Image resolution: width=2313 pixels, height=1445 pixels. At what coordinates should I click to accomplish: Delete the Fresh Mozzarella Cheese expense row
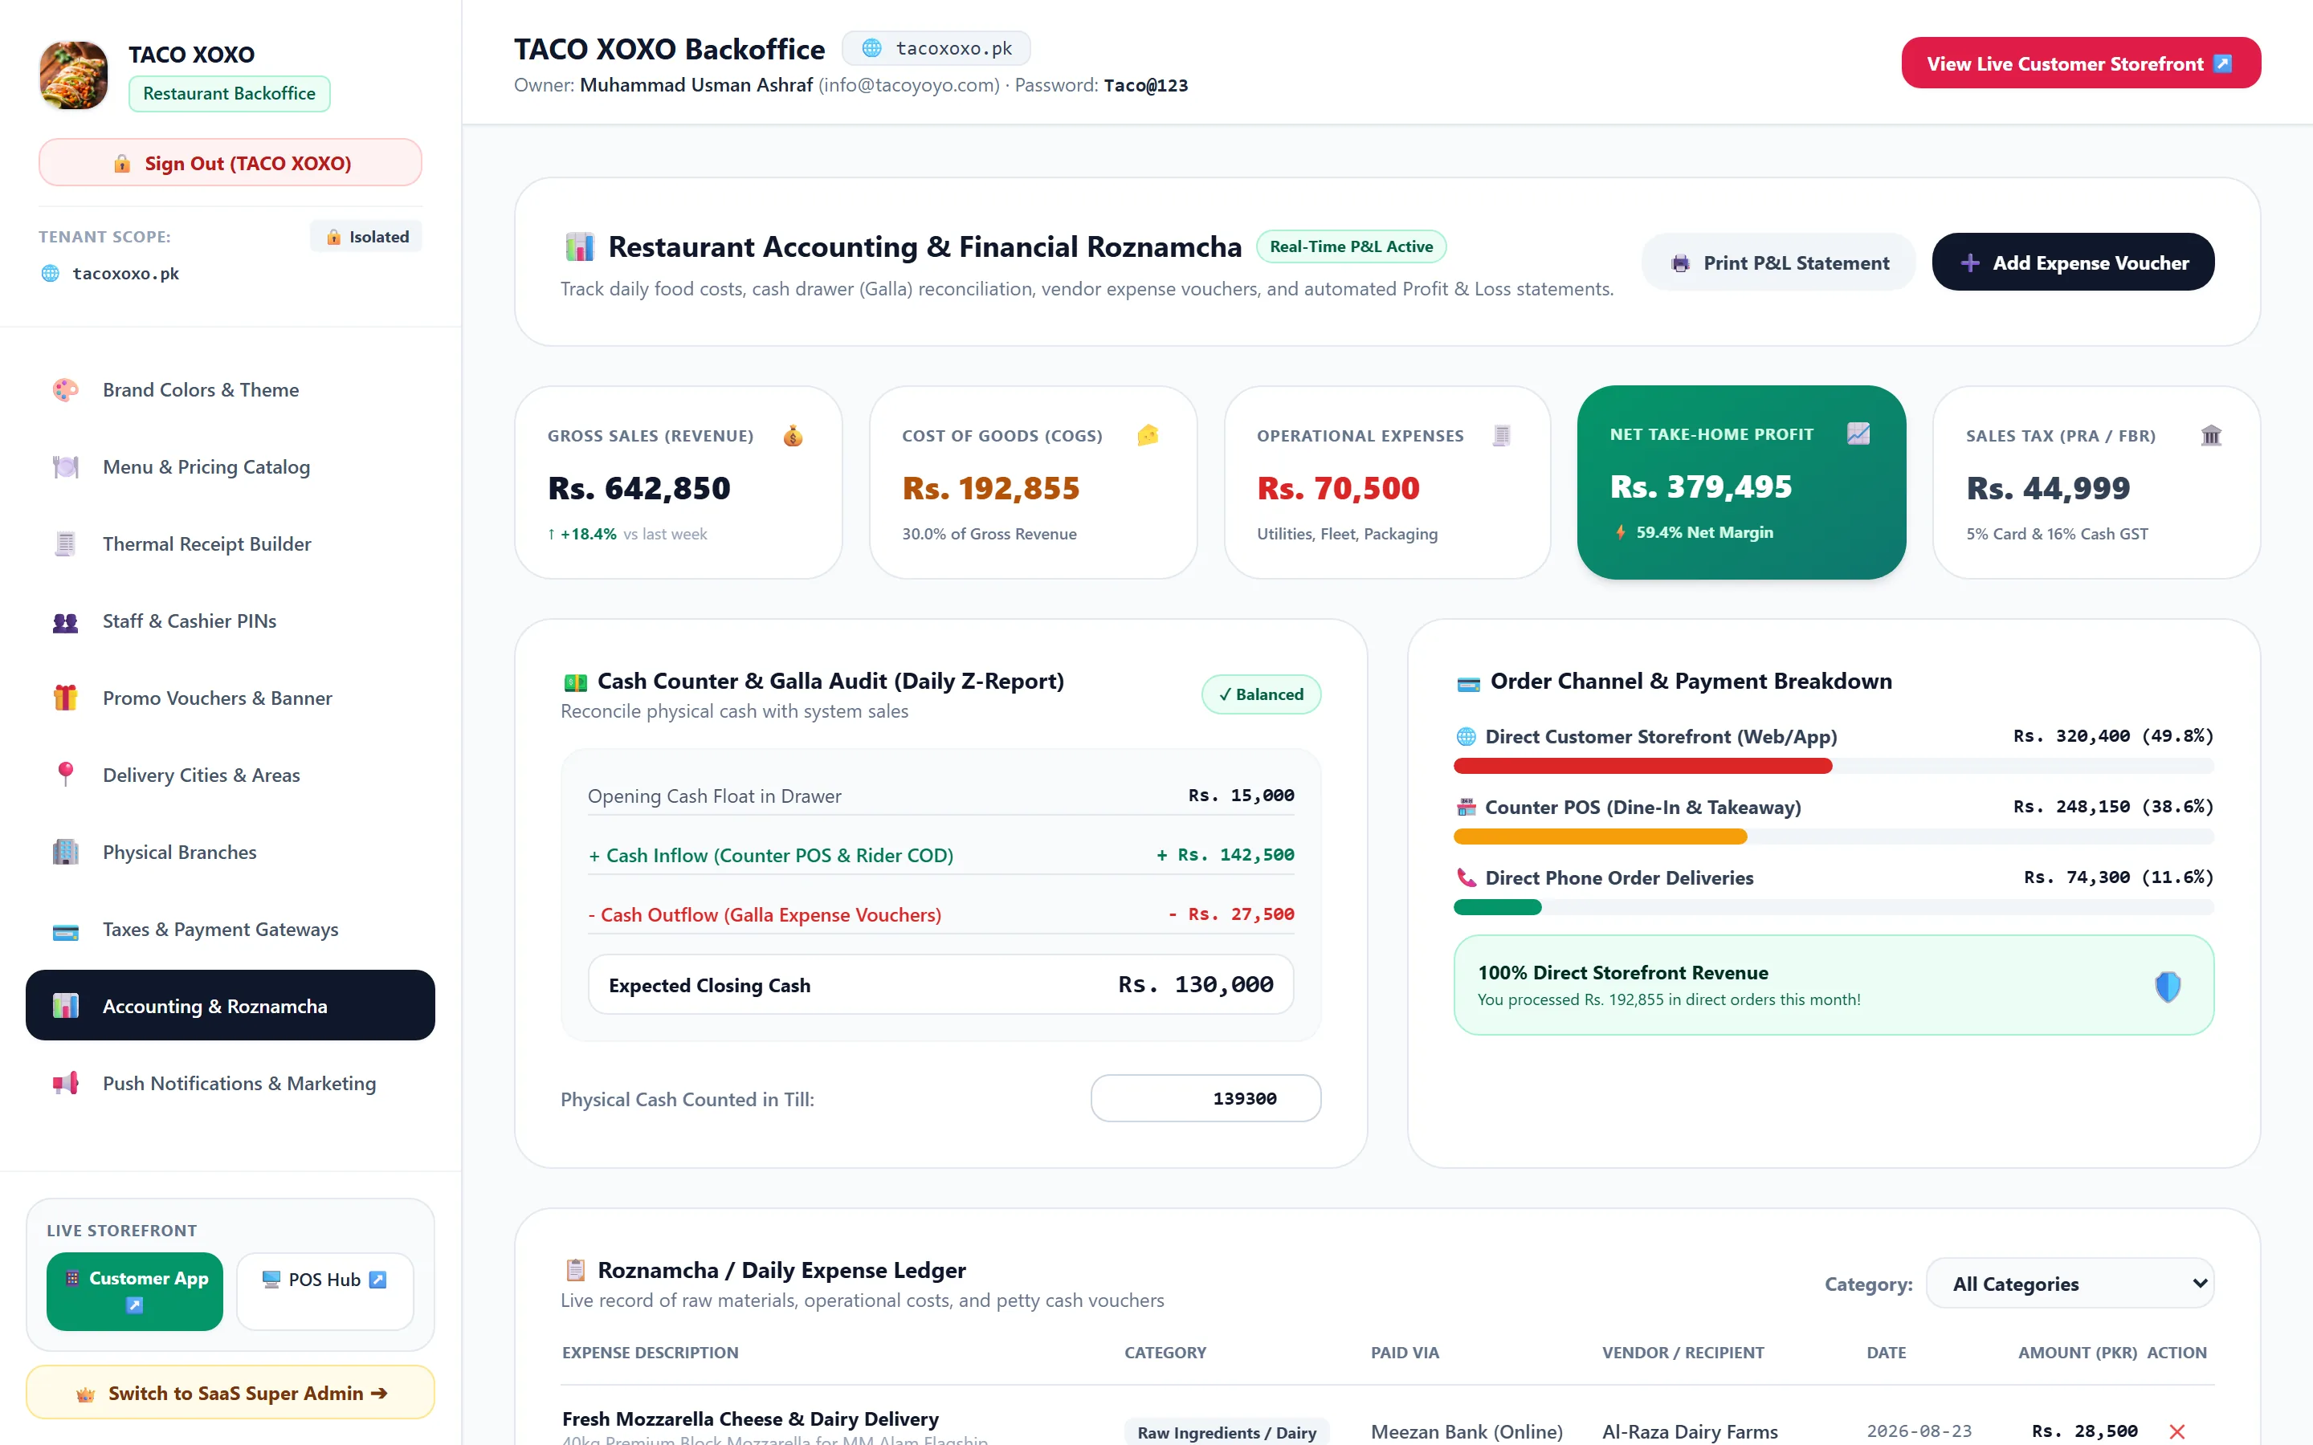(2176, 1431)
